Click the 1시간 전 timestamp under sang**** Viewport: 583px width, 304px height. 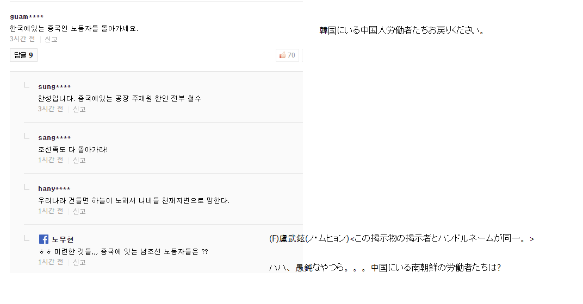click(x=51, y=160)
